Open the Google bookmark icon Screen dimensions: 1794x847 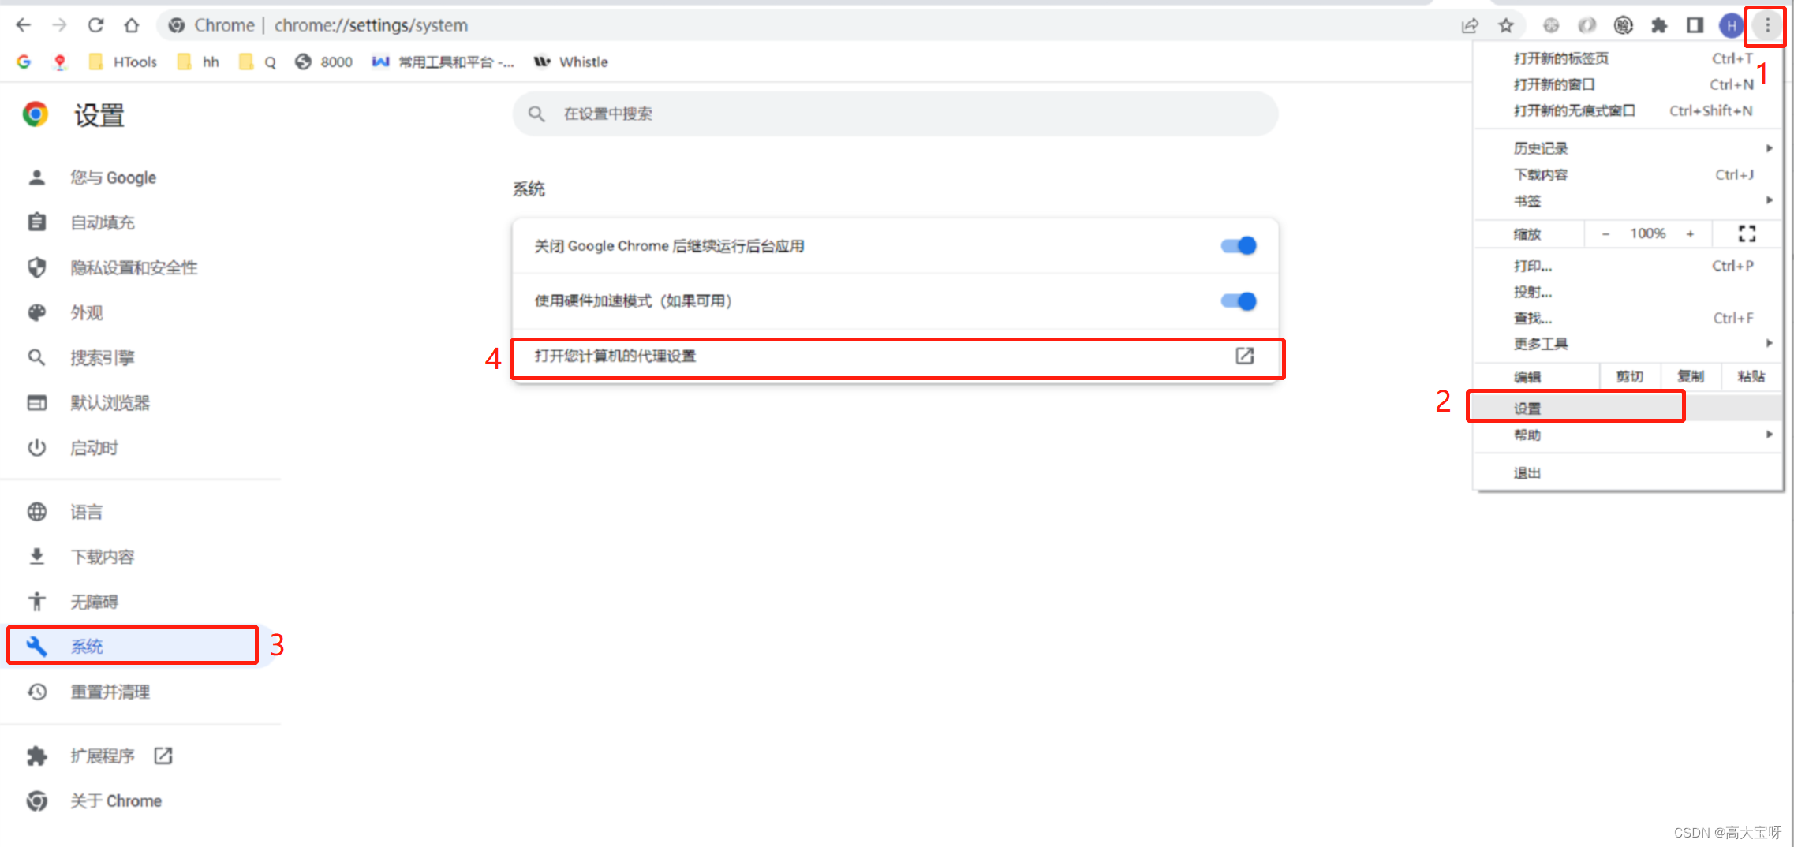tap(24, 62)
